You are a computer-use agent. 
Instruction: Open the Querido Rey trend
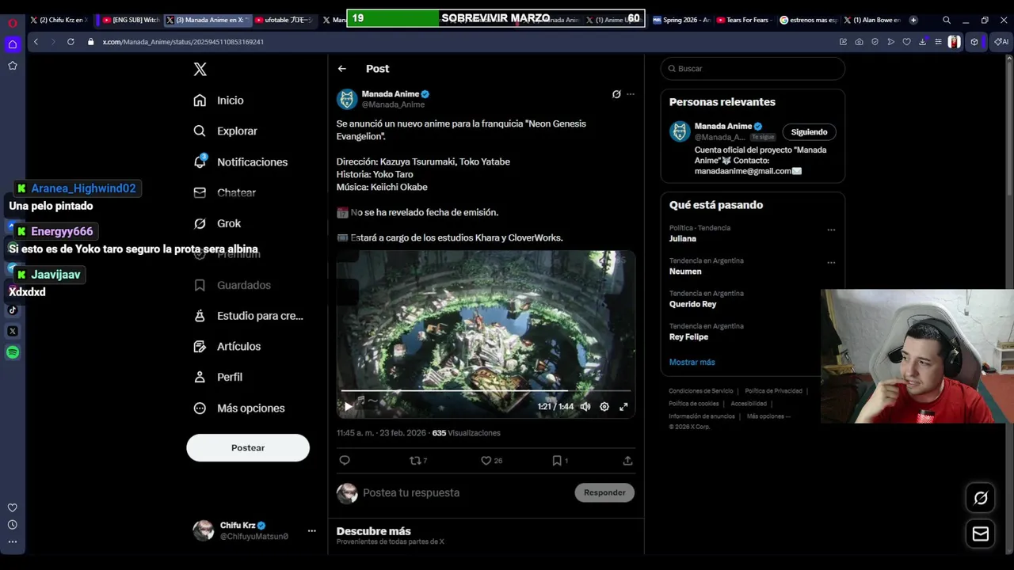tap(692, 304)
